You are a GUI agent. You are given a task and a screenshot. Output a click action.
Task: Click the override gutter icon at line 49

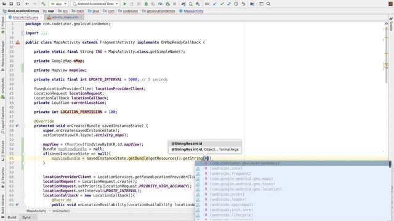(x=17, y=126)
